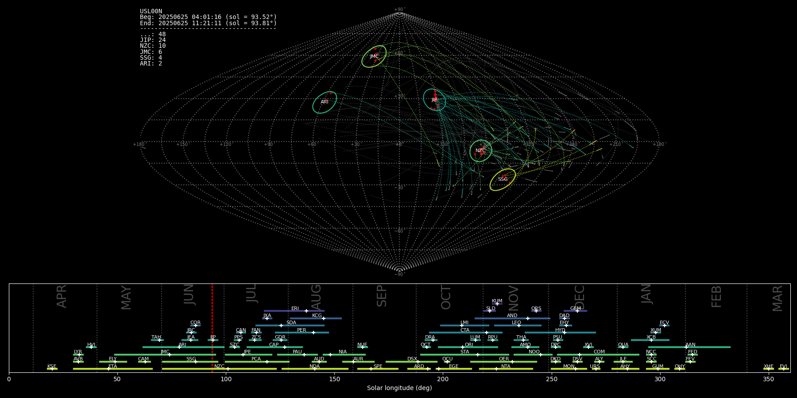Click the CAP shower bar in timeline
This screenshot has width=797, height=398.
275,347
